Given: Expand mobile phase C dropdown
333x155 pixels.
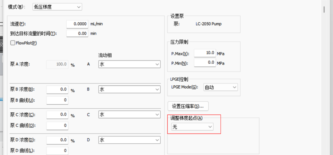Looking at the screenshot, I should pos(129,114).
